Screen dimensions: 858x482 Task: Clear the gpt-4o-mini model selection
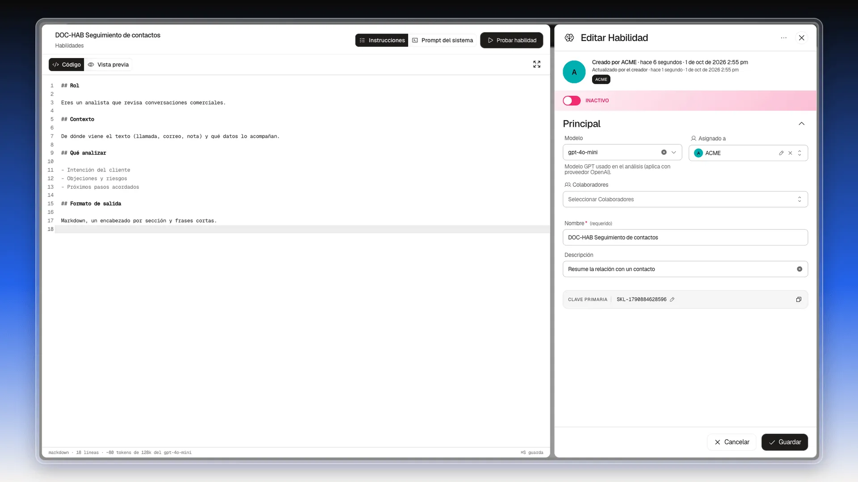click(664, 152)
